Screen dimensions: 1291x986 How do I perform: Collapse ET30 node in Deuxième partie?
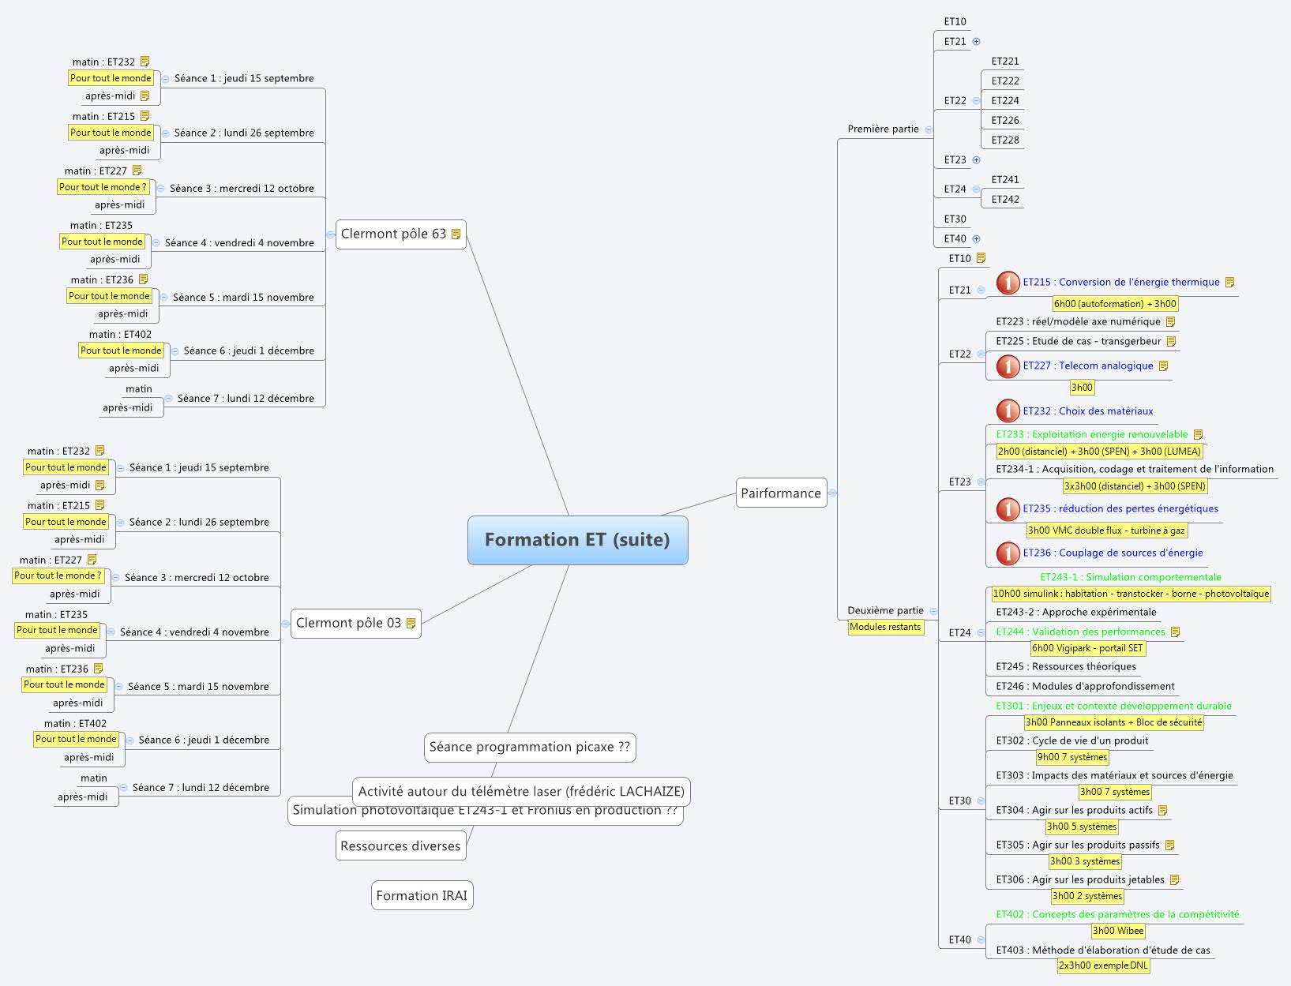pyautogui.click(x=981, y=801)
